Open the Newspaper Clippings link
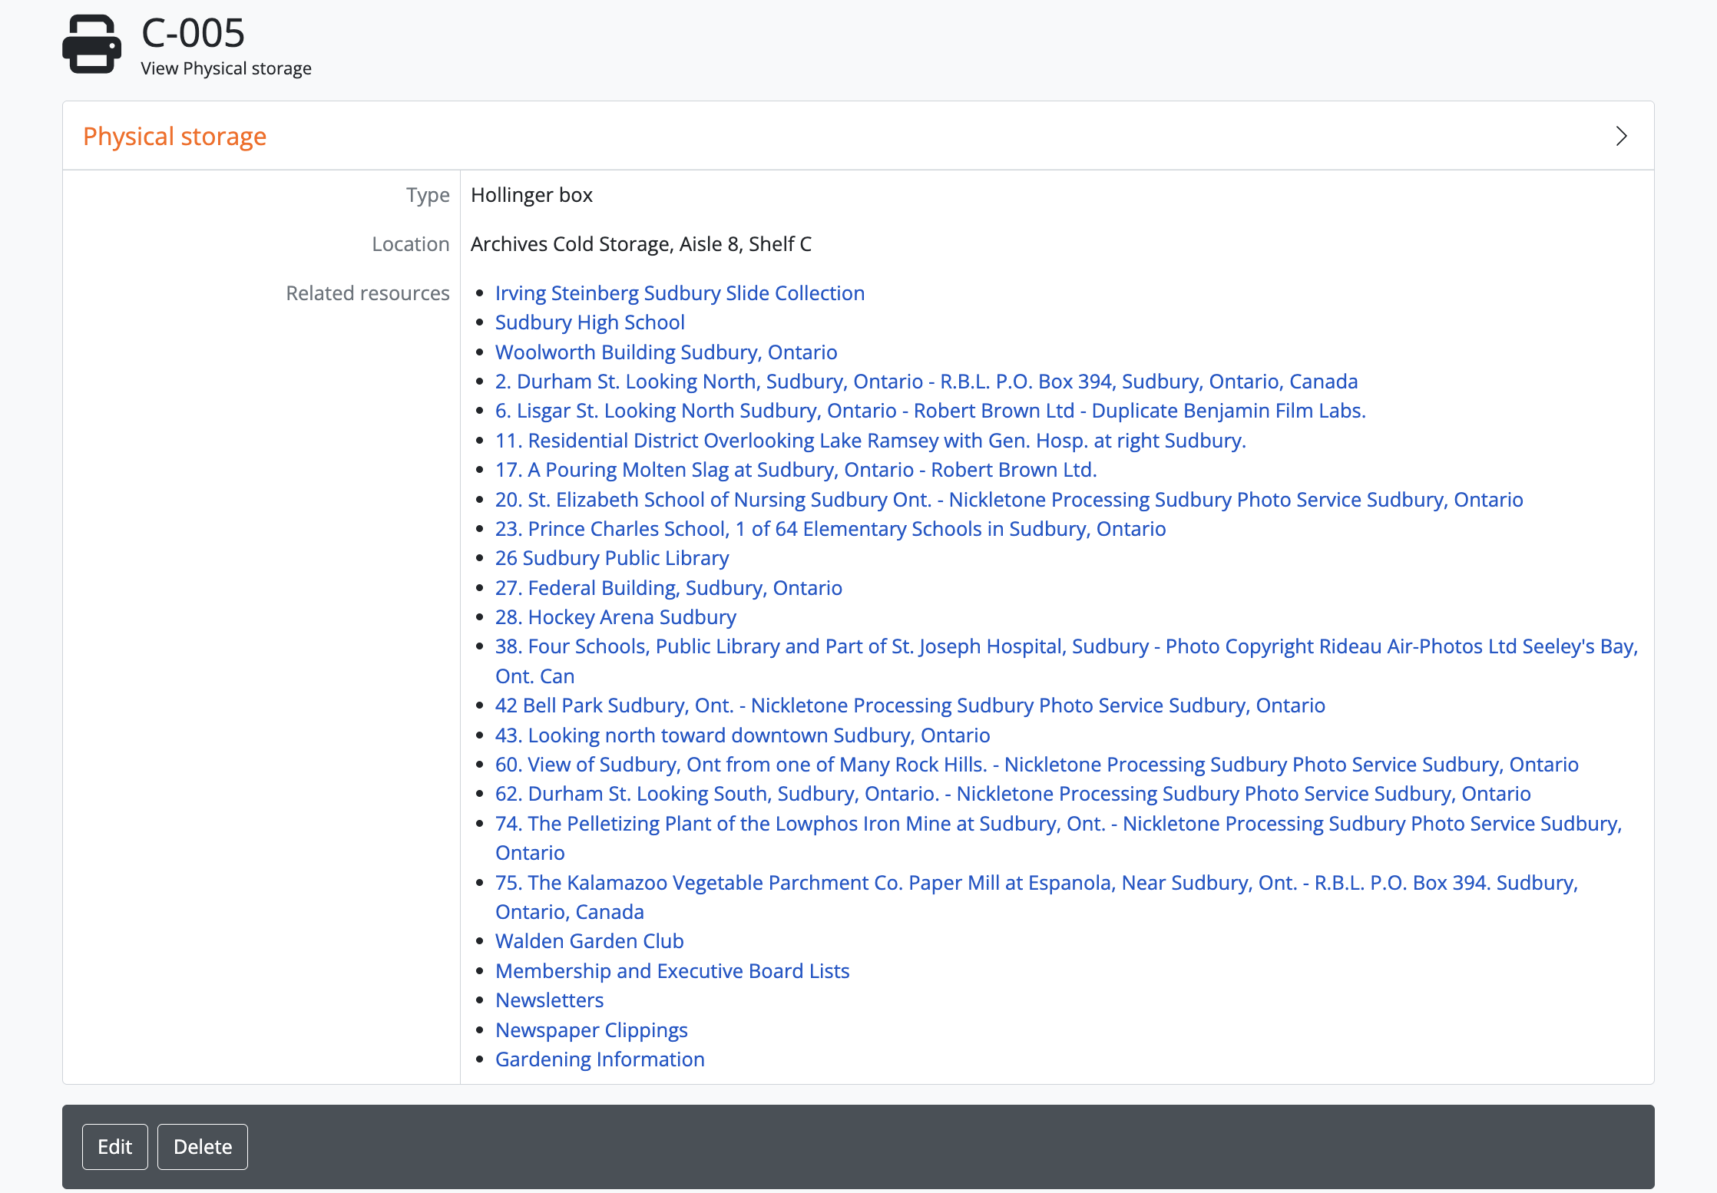This screenshot has width=1717, height=1193. tap(591, 1030)
